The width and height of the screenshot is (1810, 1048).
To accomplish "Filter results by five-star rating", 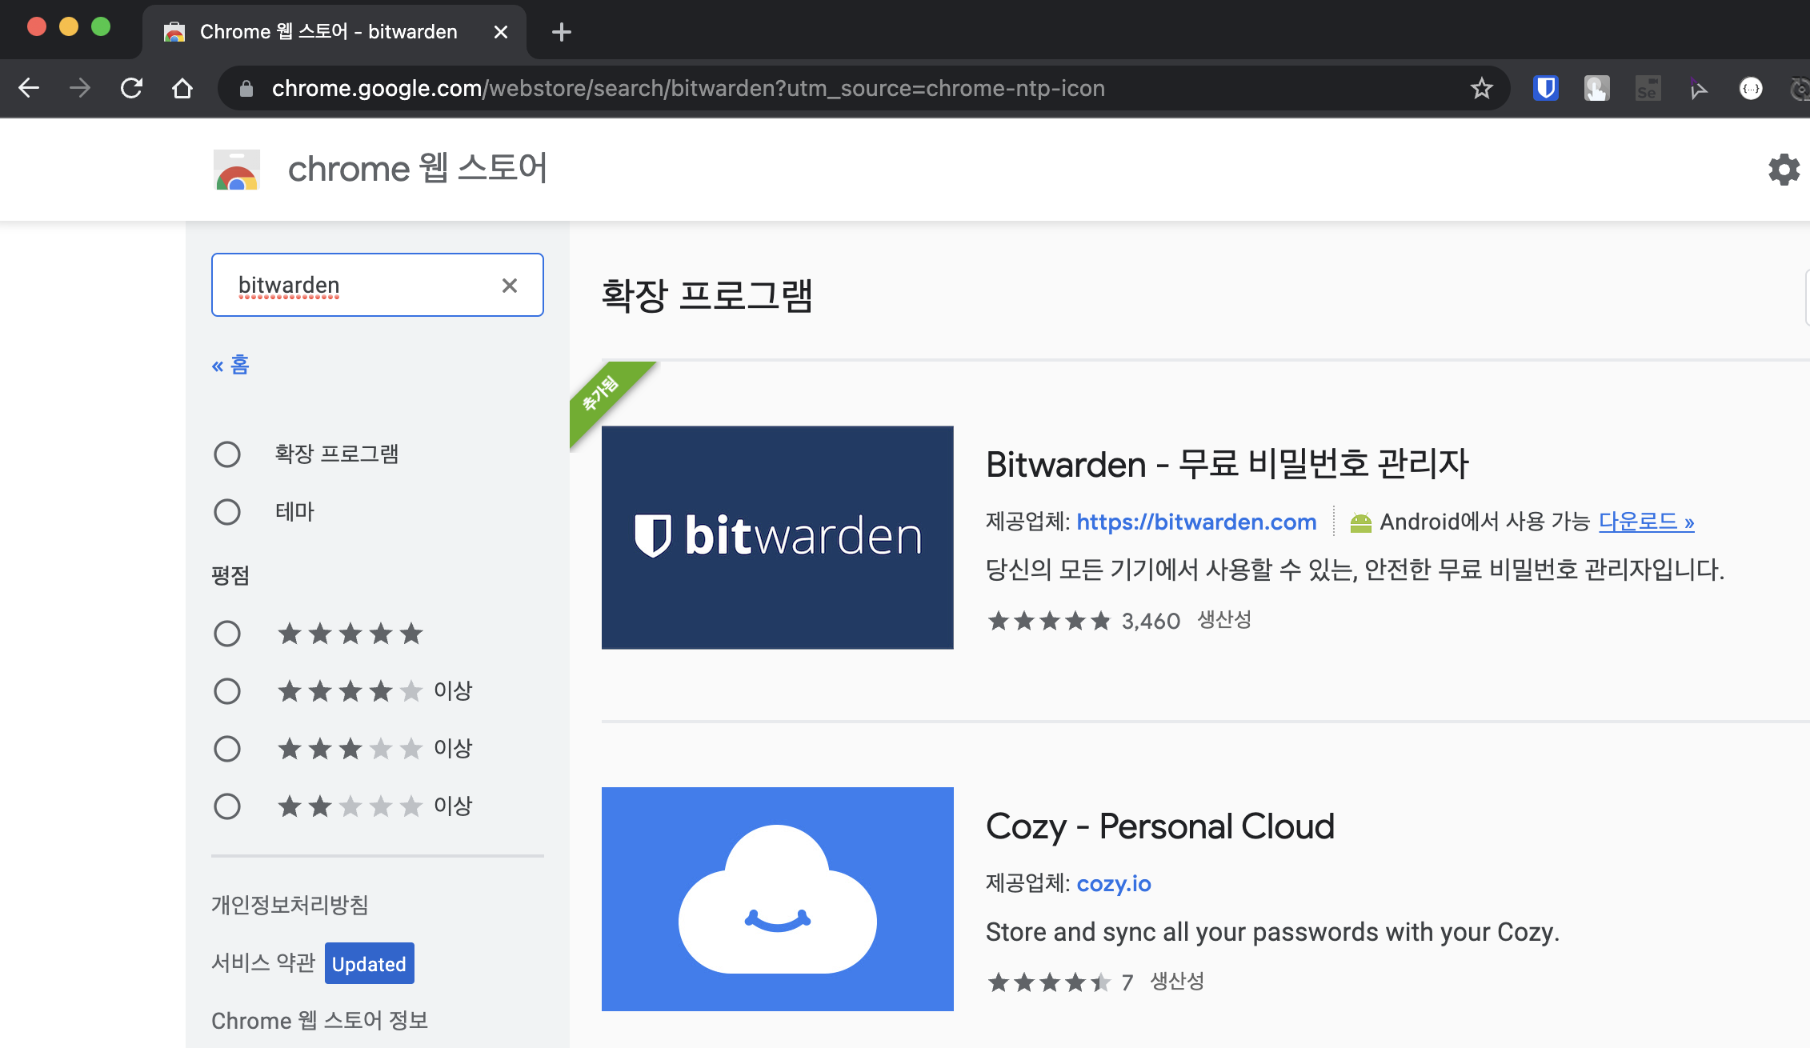I will pyautogui.click(x=227, y=634).
